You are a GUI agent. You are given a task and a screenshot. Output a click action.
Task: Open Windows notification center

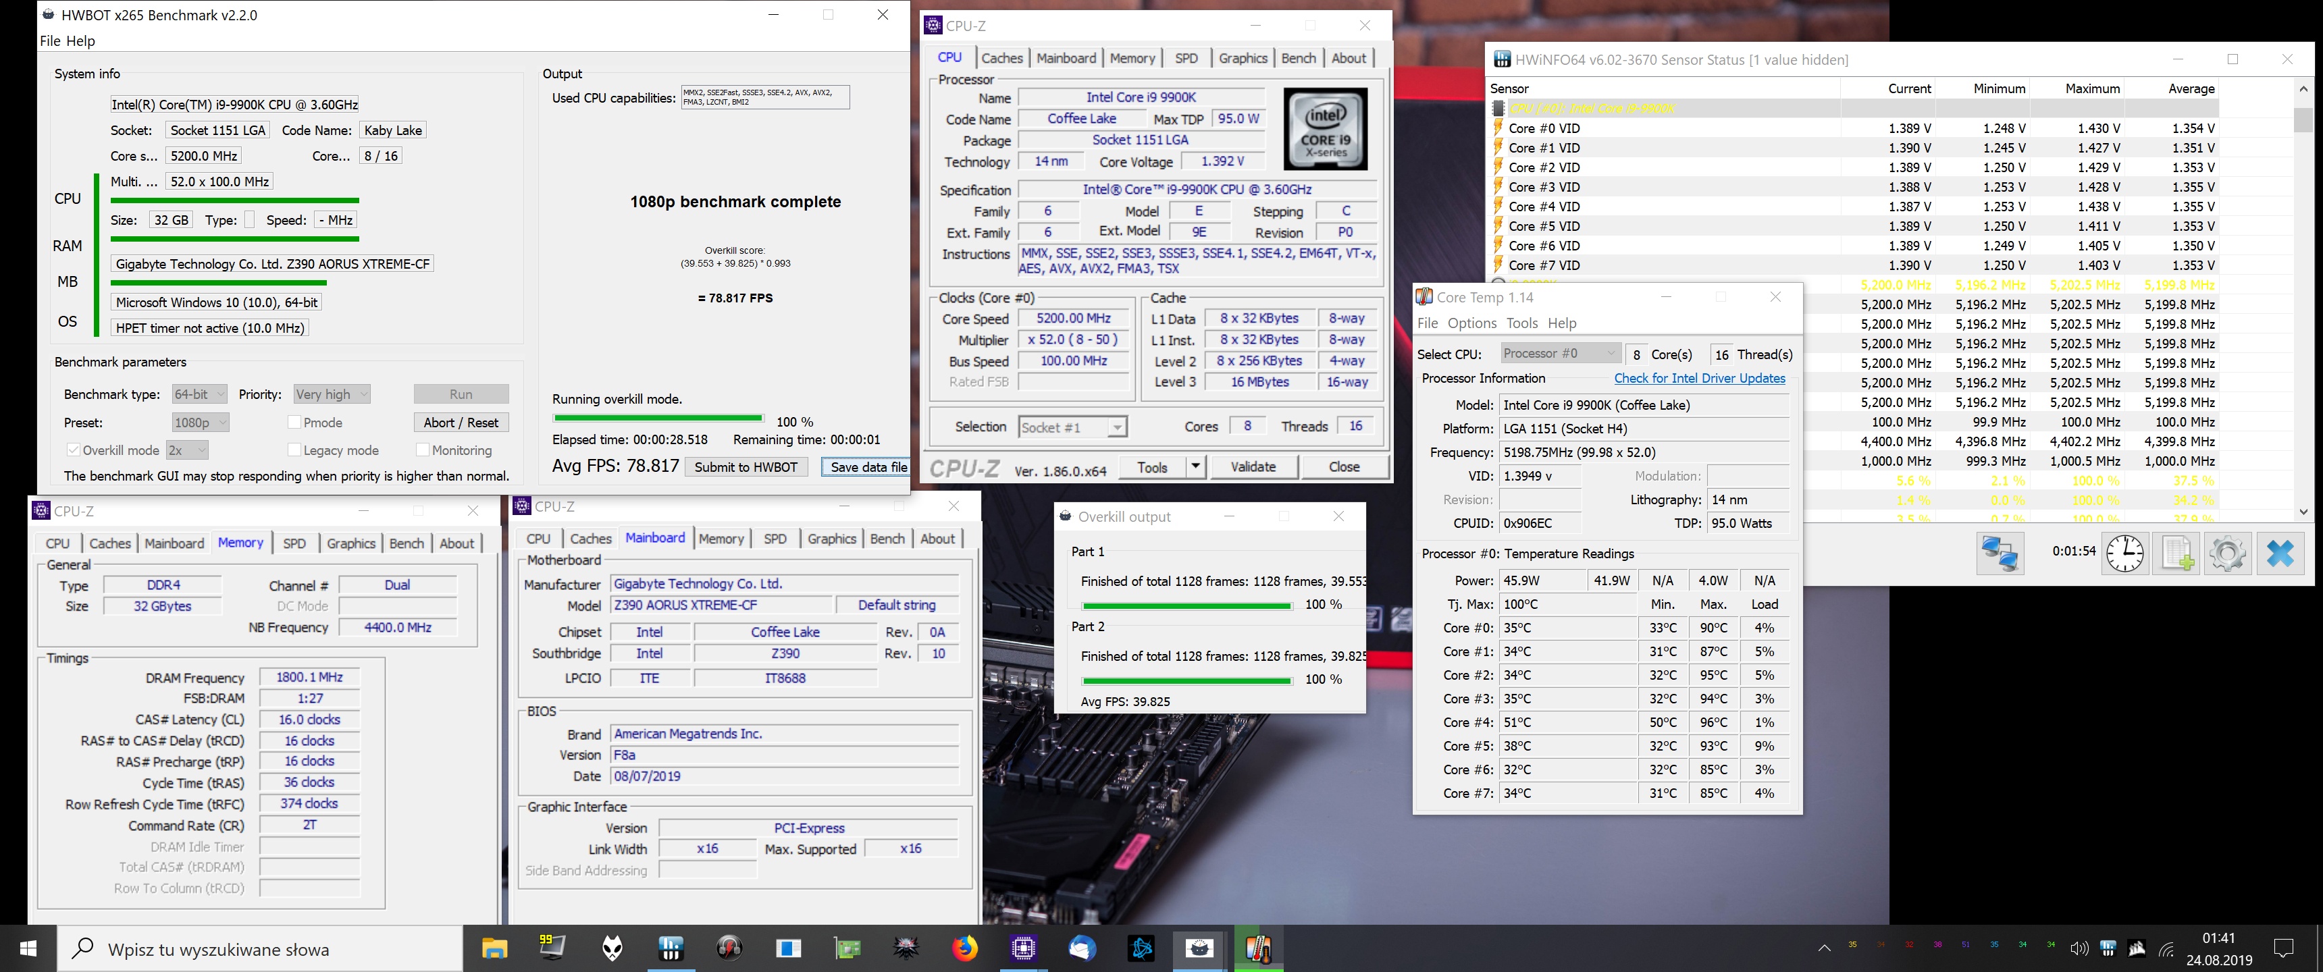[2285, 948]
